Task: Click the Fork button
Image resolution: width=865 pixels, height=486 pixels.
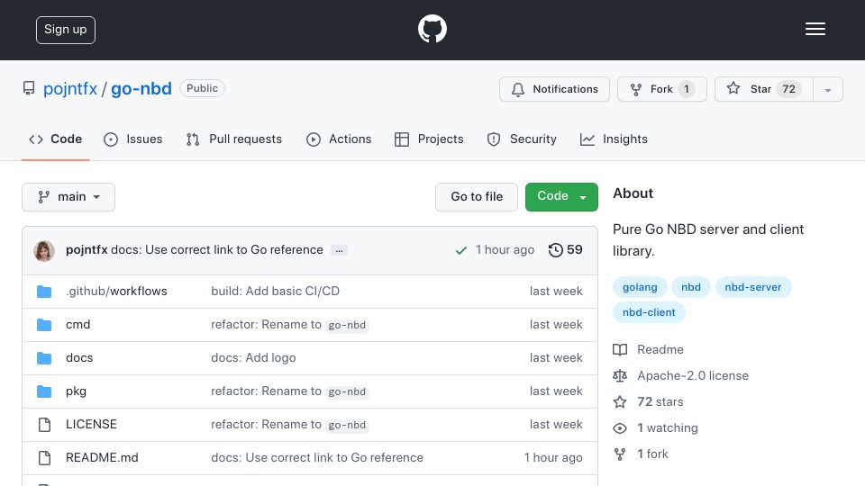Action: tap(662, 89)
